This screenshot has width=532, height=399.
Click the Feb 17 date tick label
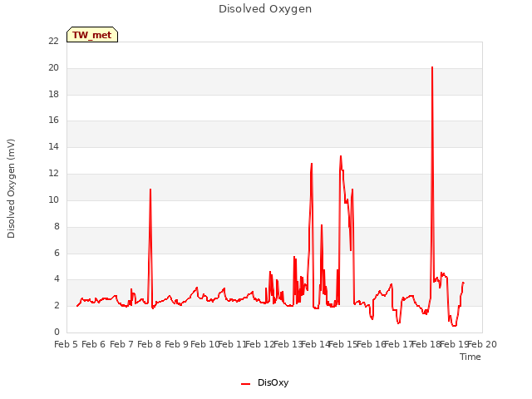[399, 344]
